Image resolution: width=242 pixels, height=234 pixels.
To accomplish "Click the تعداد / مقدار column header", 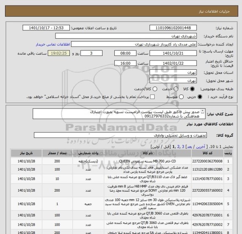I will [x=57, y=153].
